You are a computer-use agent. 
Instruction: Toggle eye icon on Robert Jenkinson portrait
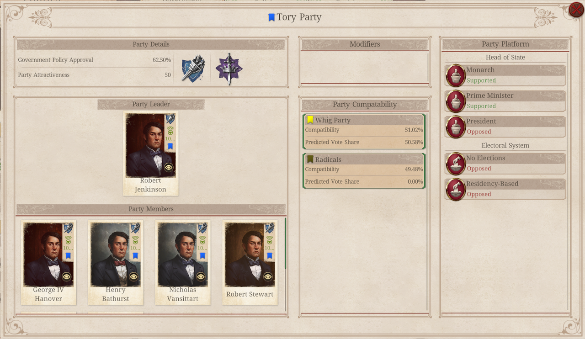pyautogui.click(x=169, y=168)
